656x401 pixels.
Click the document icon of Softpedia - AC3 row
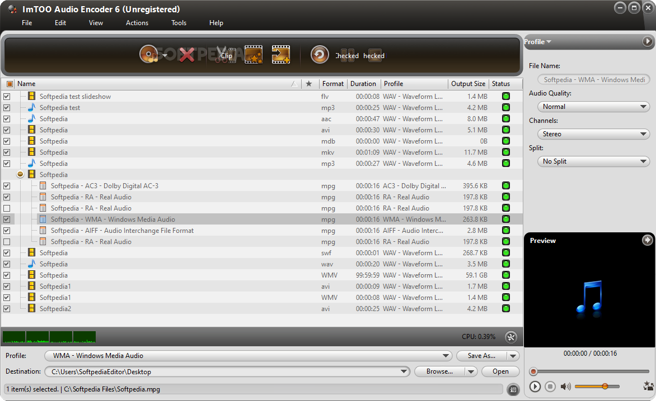tap(43, 185)
